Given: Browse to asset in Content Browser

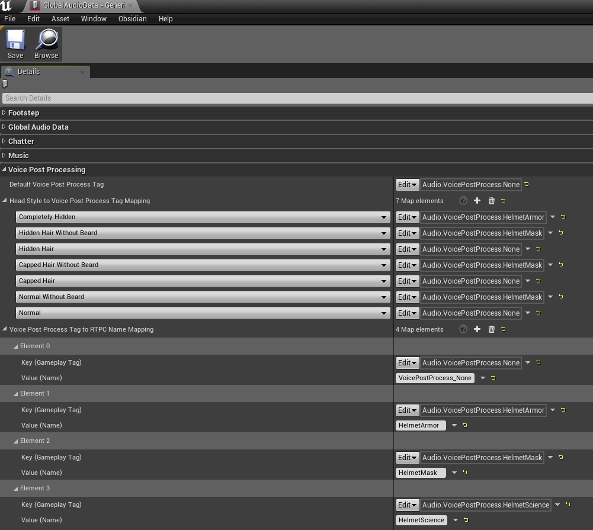Looking at the screenshot, I should pos(46,44).
